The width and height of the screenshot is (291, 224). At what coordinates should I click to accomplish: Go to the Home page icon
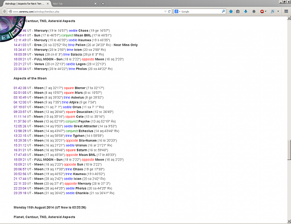pyautogui.click(x=254, y=12)
